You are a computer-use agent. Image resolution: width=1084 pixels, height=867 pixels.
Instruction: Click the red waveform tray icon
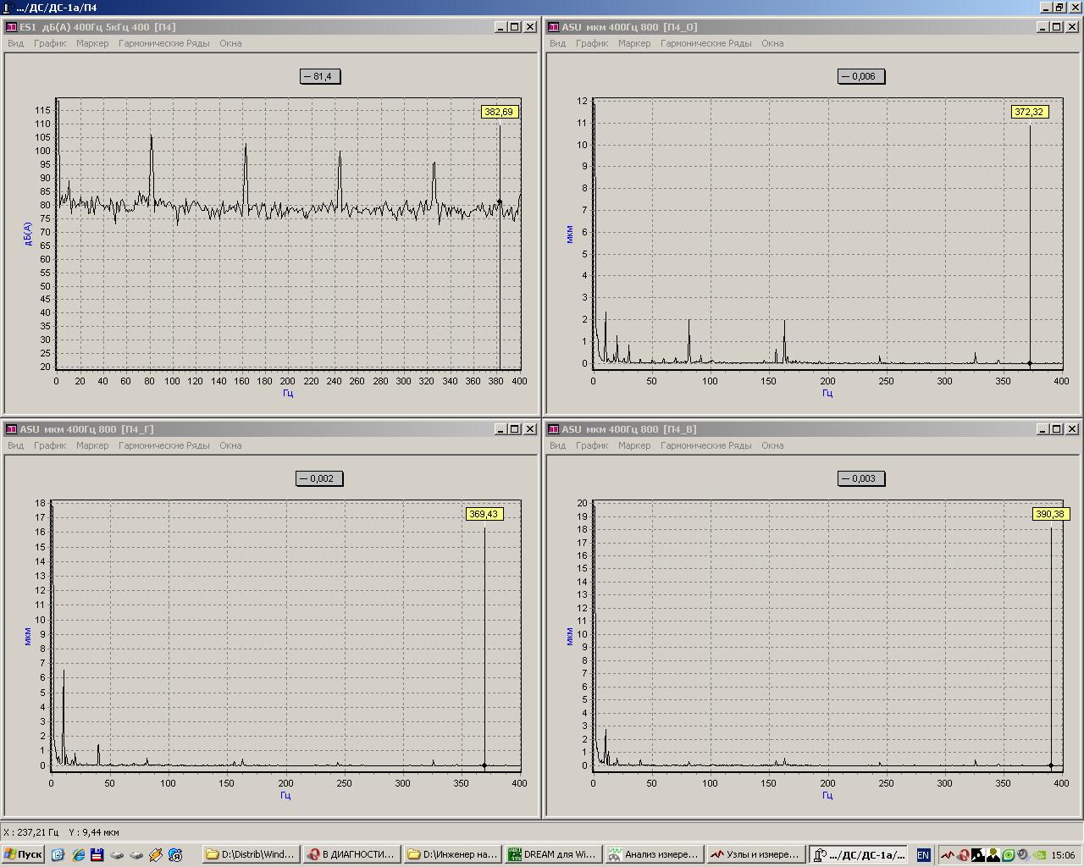pyautogui.click(x=948, y=855)
